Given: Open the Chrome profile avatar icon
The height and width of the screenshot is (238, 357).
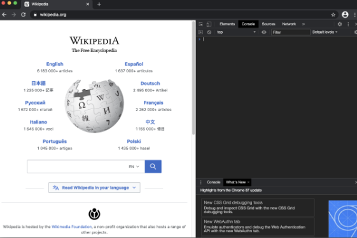Looking at the screenshot, I should [x=345, y=15].
